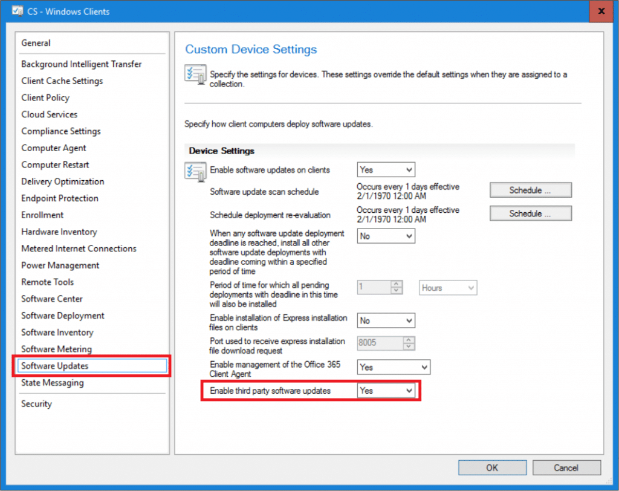Click the port 8005 stepper up arrow

pos(409,340)
